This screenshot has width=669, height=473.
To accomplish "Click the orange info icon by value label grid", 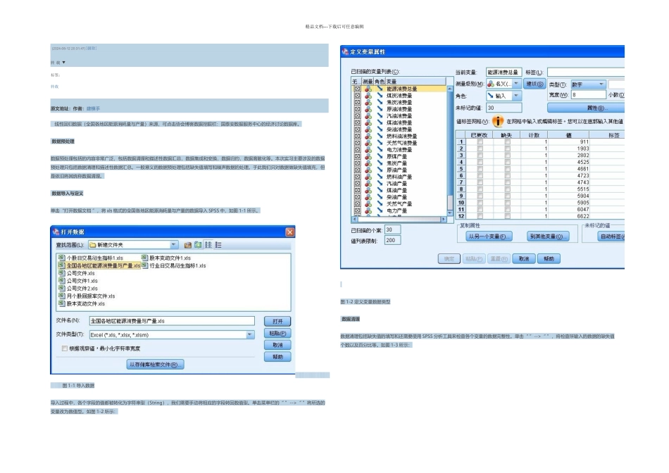I will click(496, 121).
